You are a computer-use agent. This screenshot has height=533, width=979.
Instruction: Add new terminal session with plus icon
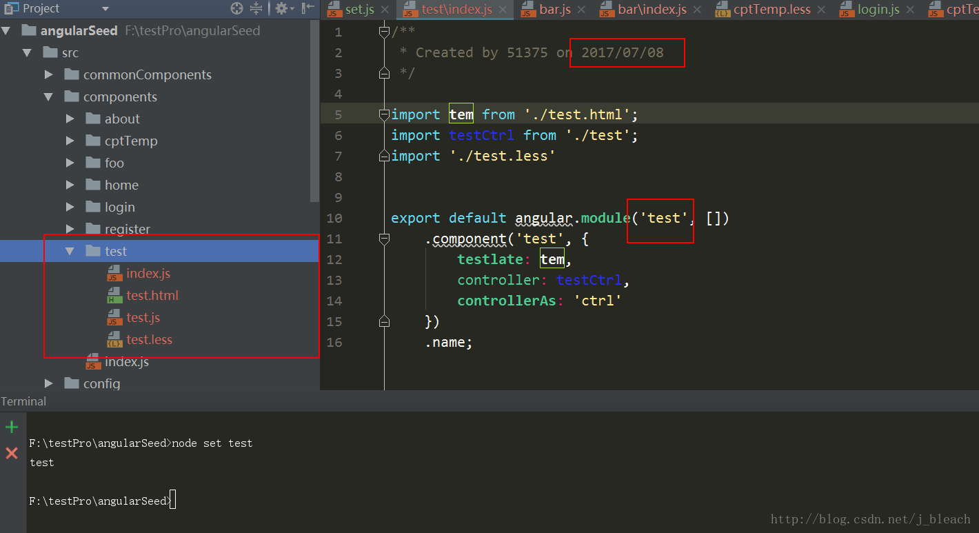point(12,428)
